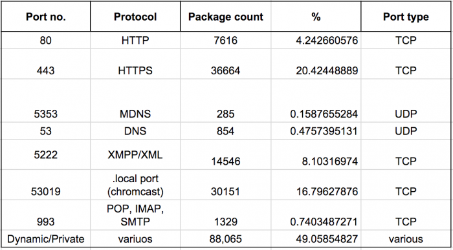Screen dimensions: 453x250
Task: Click the percentage cell 49.05854827
Action: [x=316, y=239]
